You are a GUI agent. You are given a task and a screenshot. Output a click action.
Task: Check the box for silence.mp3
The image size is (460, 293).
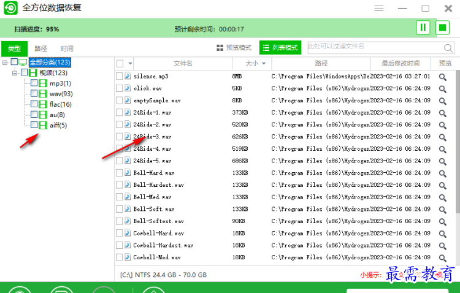(119, 76)
